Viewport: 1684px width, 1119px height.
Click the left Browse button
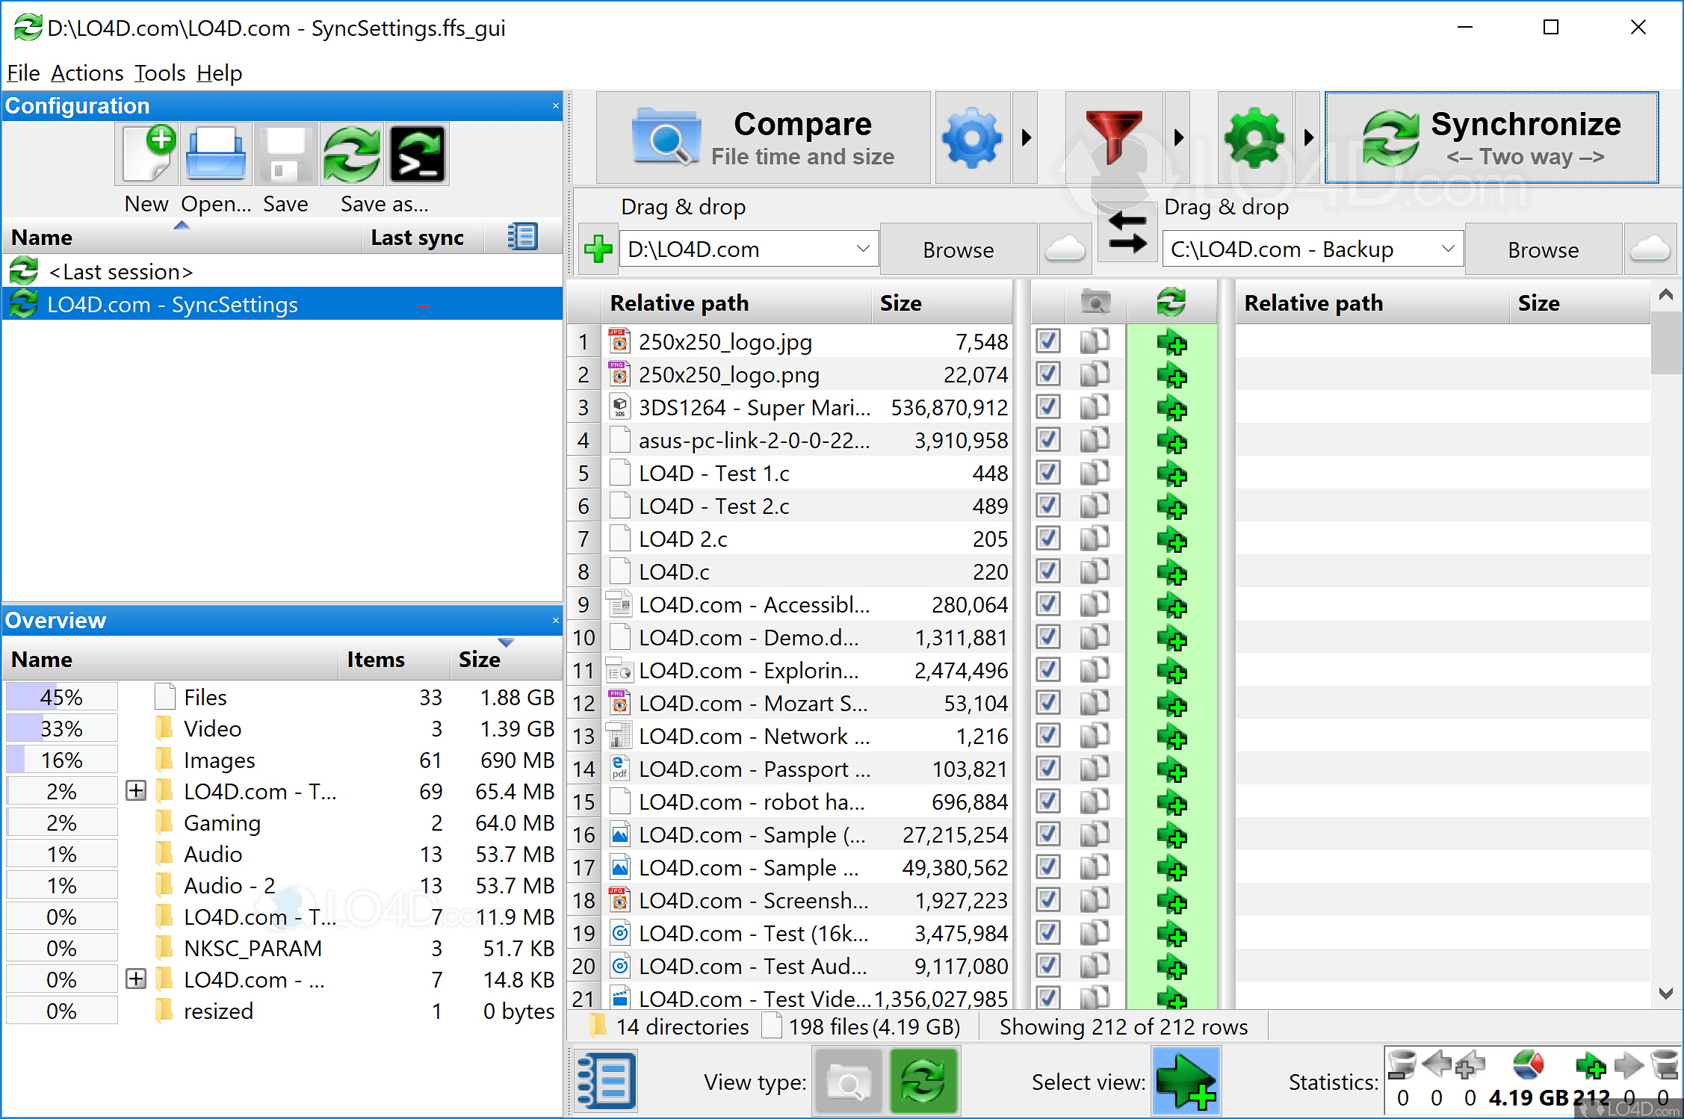click(958, 250)
